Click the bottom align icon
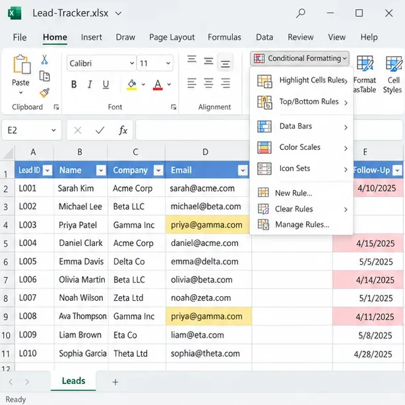This screenshot has width=405, height=405. point(225,63)
